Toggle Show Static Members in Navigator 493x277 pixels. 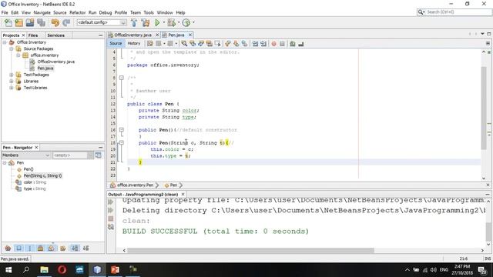30,248
